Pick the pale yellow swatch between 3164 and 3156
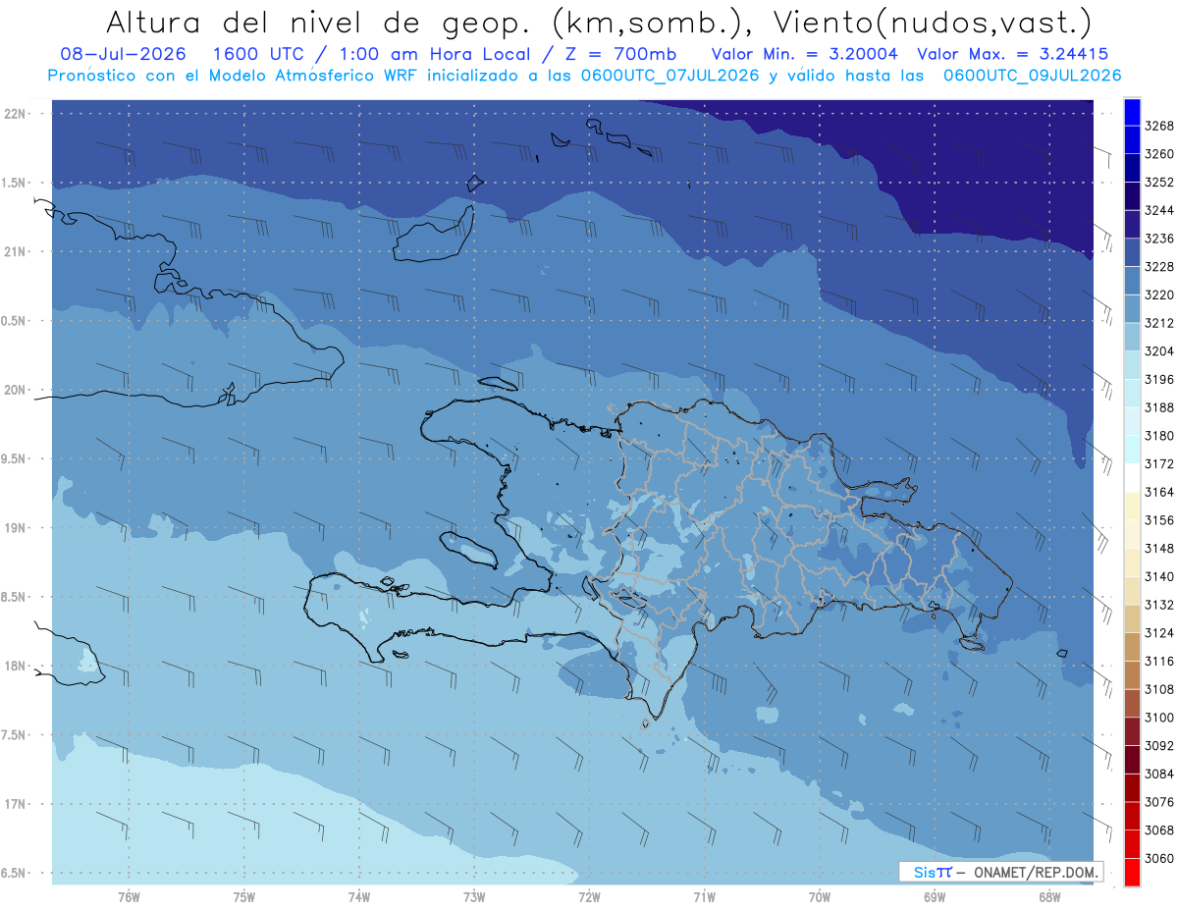The image size is (1178, 910). click(1131, 507)
